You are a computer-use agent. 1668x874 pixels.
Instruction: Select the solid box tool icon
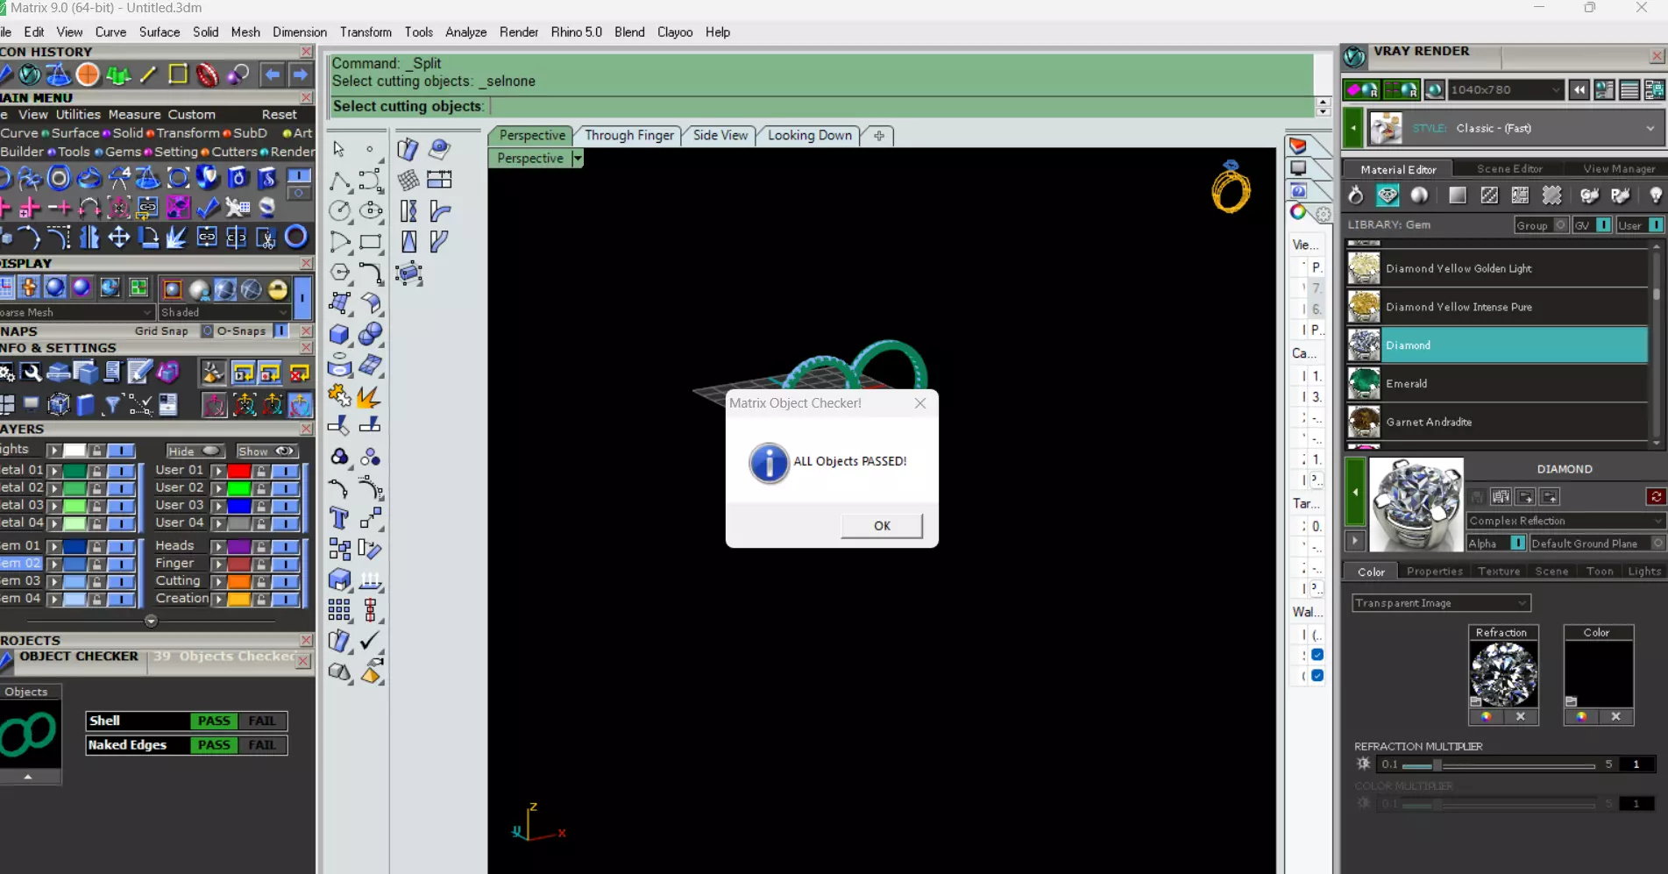tap(339, 334)
